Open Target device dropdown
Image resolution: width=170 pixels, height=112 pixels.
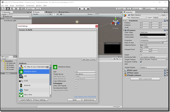[x=86, y=74]
